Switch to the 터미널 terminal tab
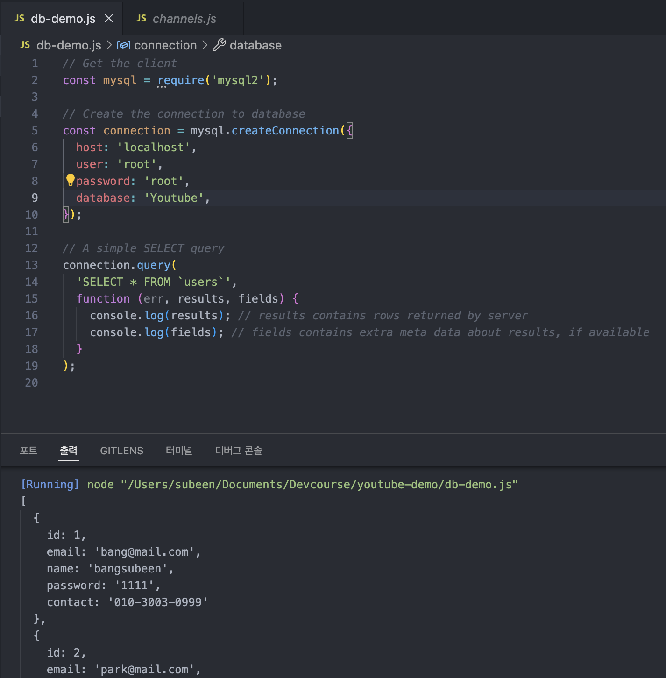 pos(179,451)
